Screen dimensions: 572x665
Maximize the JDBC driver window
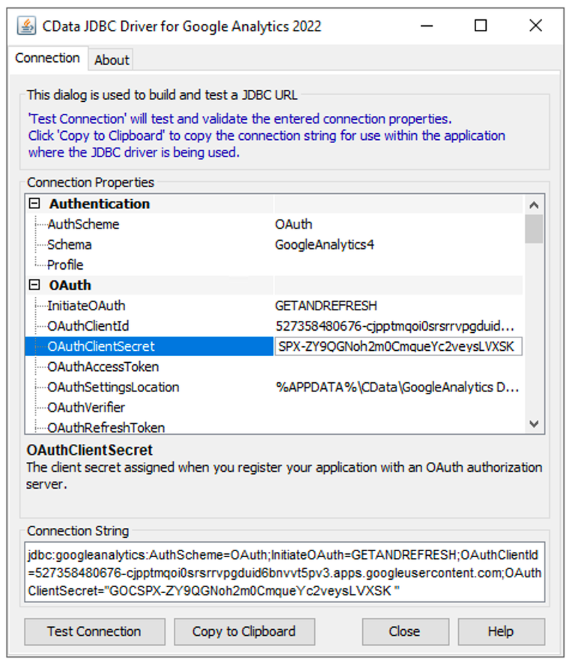click(x=480, y=26)
